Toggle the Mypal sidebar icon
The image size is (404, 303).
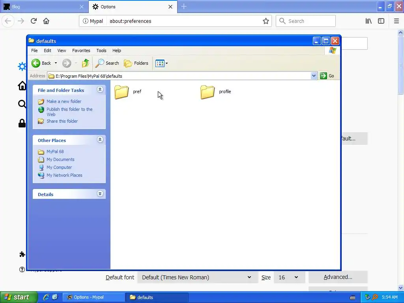click(x=381, y=21)
